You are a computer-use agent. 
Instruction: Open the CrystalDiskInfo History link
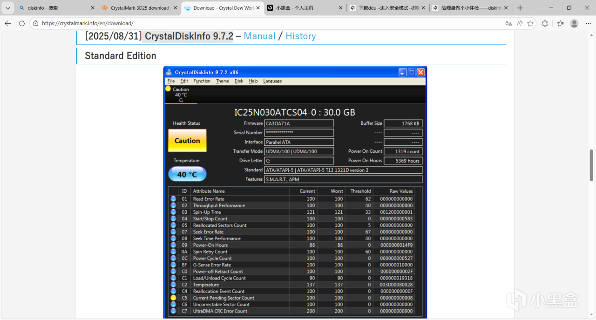pyautogui.click(x=300, y=36)
